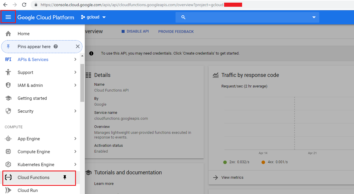Click the Activation status value Enabled
This screenshot has width=354, height=194.
coord(101,151)
